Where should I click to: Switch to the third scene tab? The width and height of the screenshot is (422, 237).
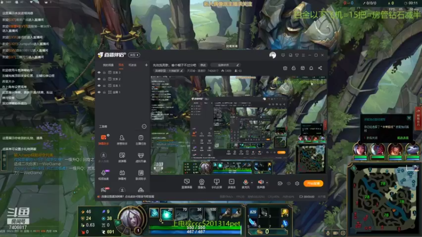[x=132, y=65]
